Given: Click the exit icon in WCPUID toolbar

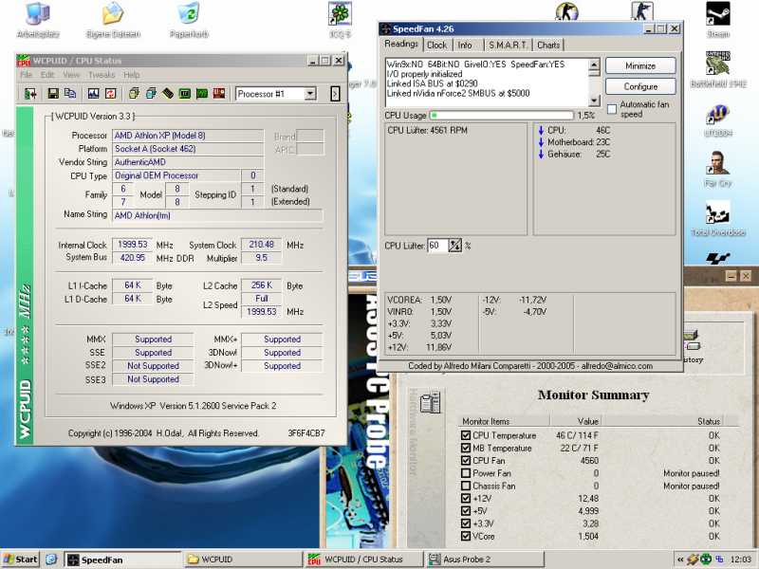Looking at the screenshot, I should pos(30,94).
